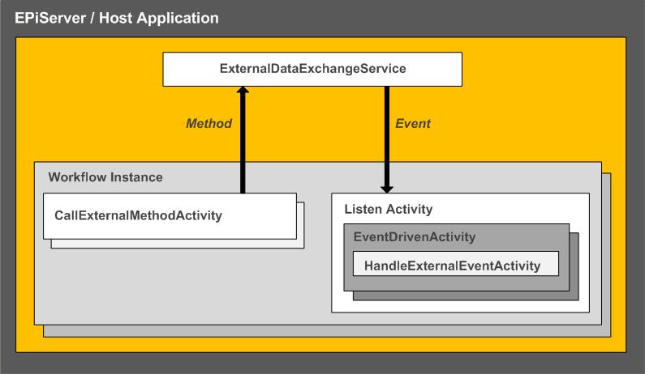Select the CallExternalMethodActivity box

click(x=170, y=216)
